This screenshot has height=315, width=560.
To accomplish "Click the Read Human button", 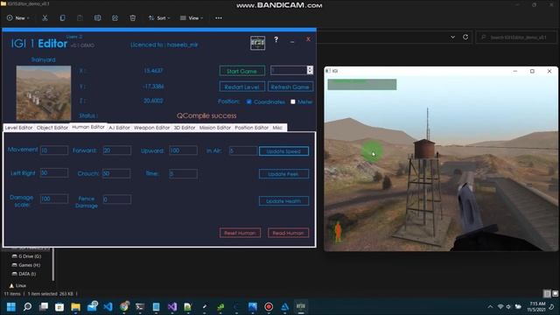I will point(288,233).
